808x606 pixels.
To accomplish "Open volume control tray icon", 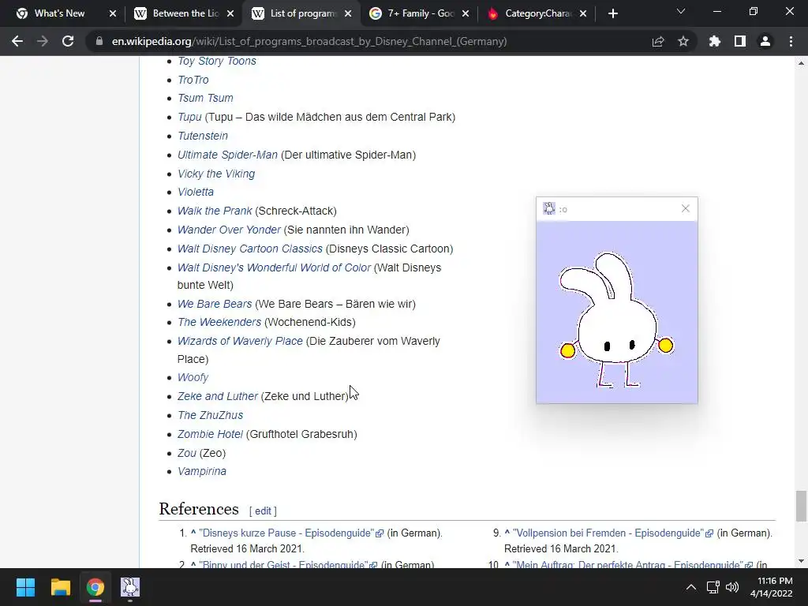I will tap(732, 587).
